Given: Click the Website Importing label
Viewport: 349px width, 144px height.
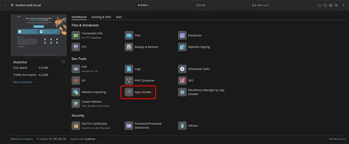Looking at the screenshot, I should point(94,92).
